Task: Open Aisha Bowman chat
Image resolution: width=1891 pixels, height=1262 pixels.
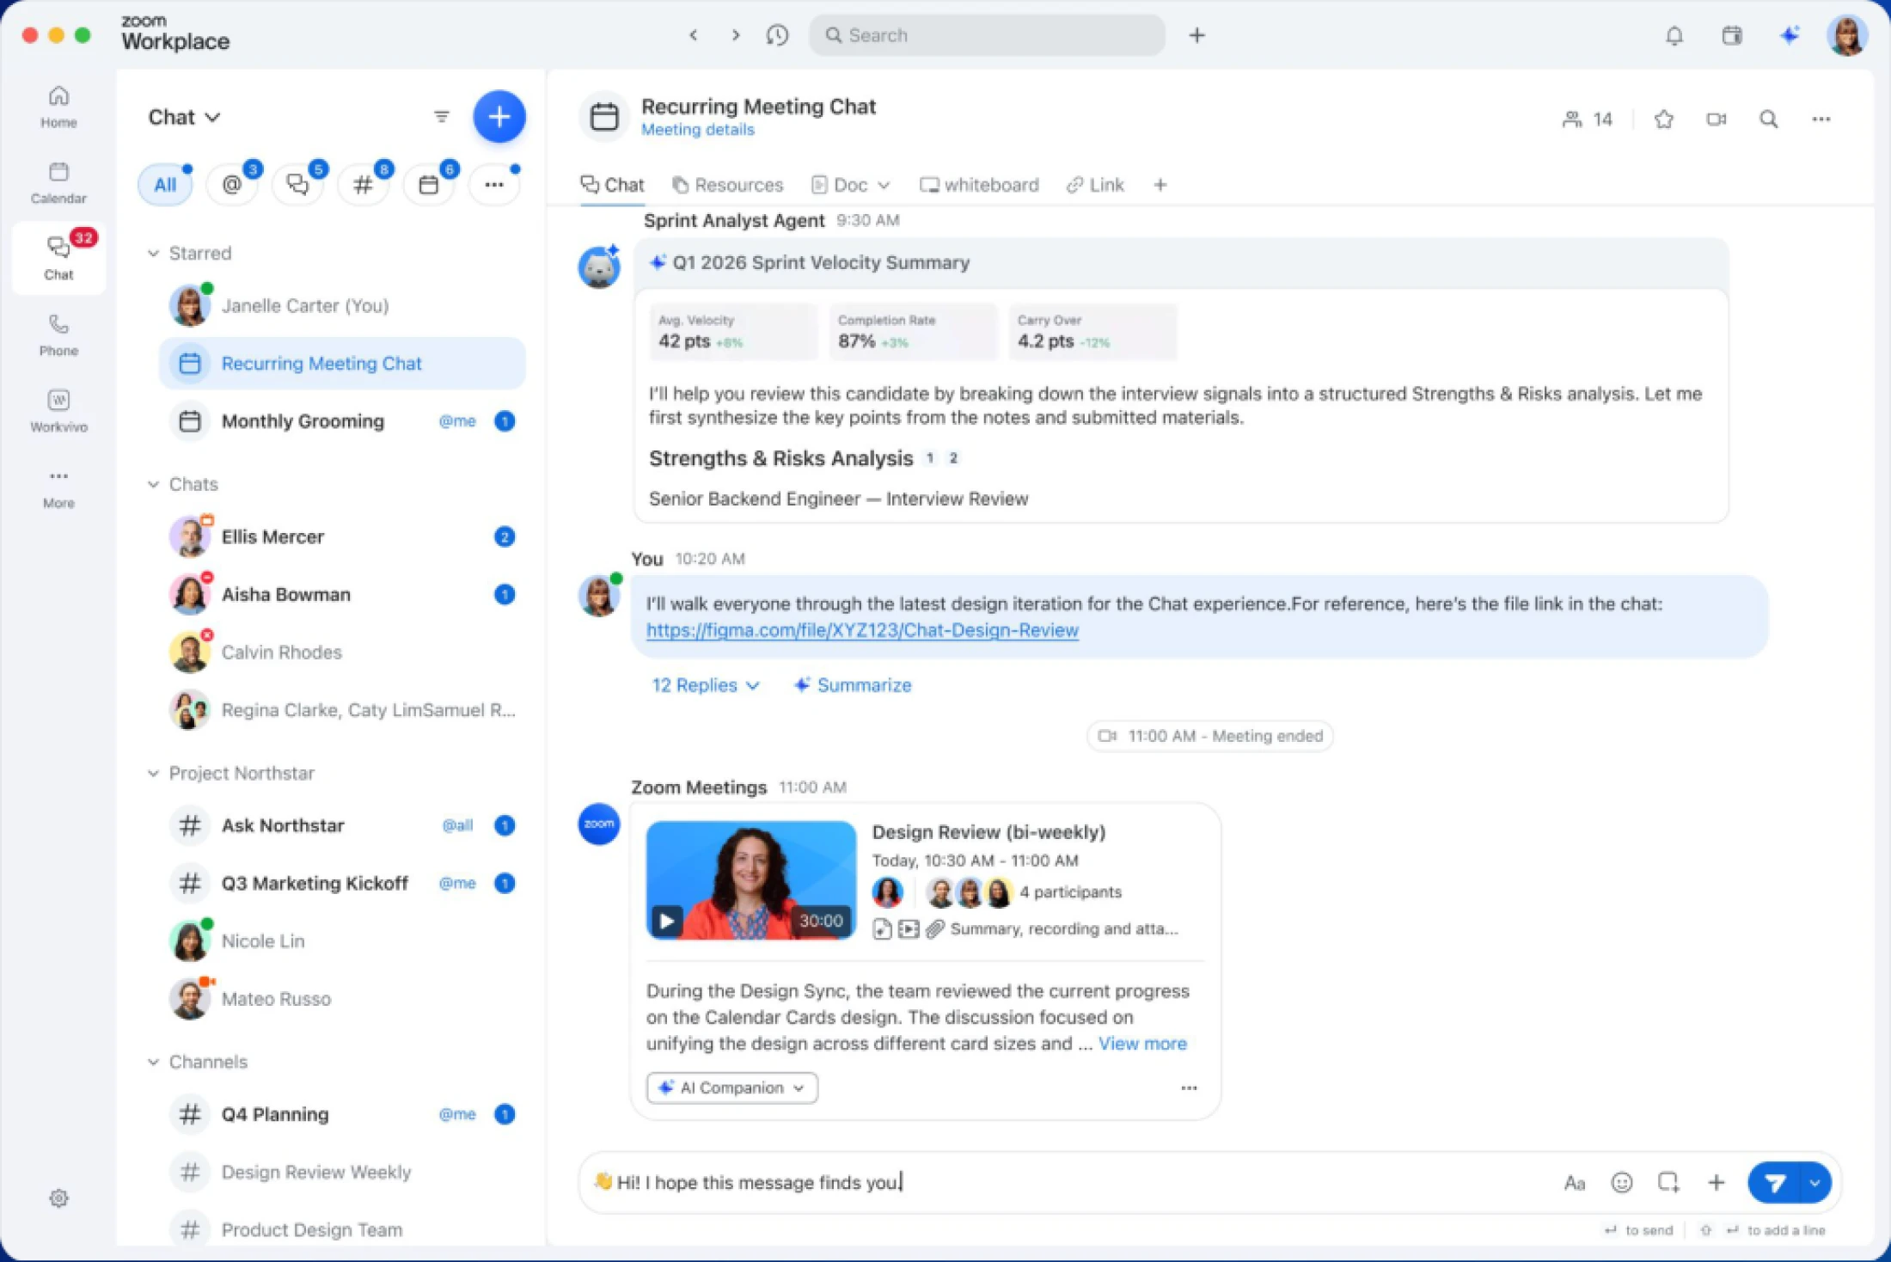Action: (342, 595)
